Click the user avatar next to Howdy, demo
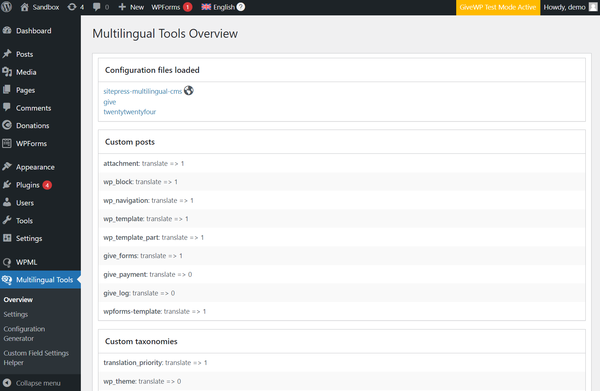 click(593, 7)
